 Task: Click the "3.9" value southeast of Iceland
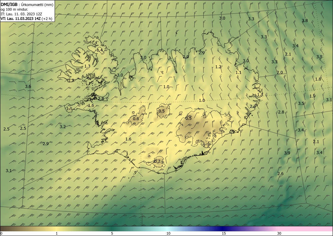[x=287, y=153]
